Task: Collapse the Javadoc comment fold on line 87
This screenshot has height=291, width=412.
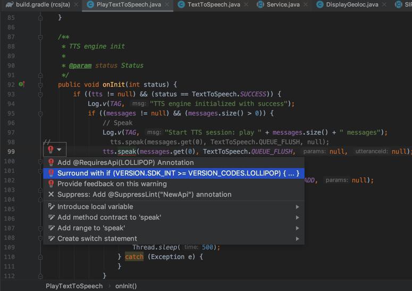Action: 40,37
